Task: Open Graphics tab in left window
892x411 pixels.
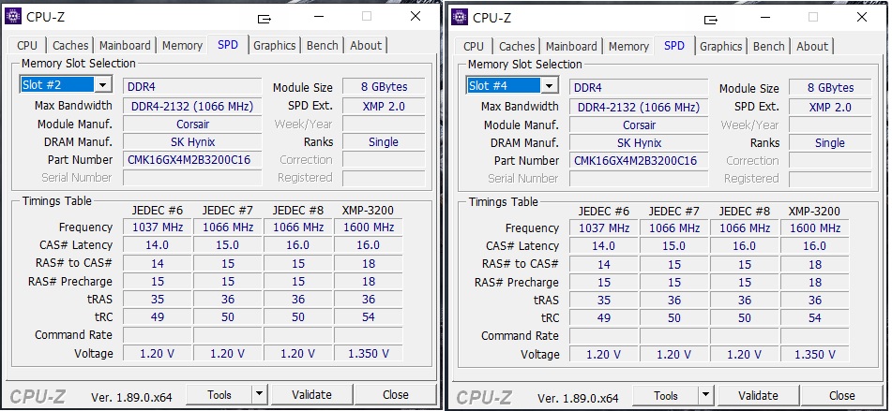Action: pos(274,46)
